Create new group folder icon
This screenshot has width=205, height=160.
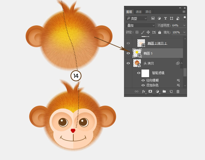[164, 91]
